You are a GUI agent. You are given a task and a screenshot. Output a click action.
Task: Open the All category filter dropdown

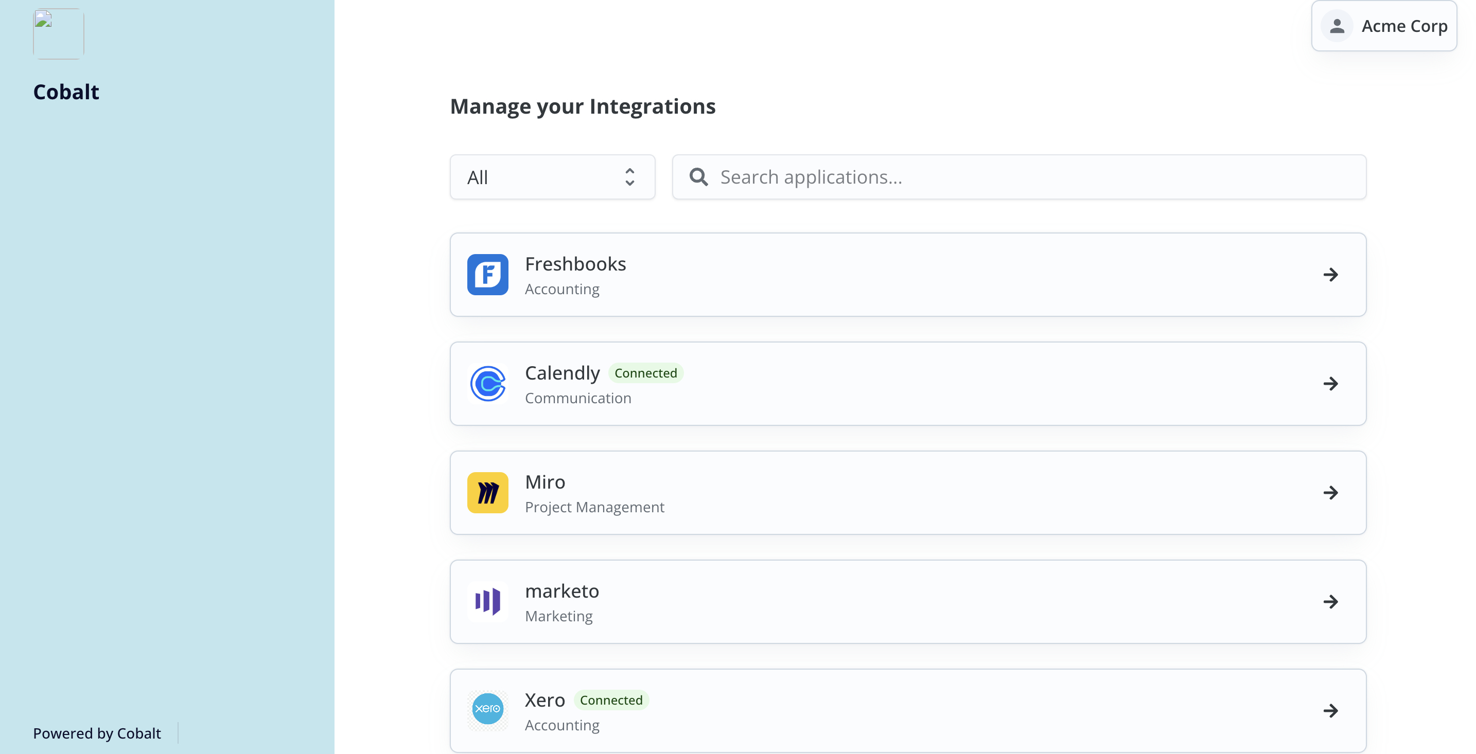pyautogui.click(x=552, y=177)
